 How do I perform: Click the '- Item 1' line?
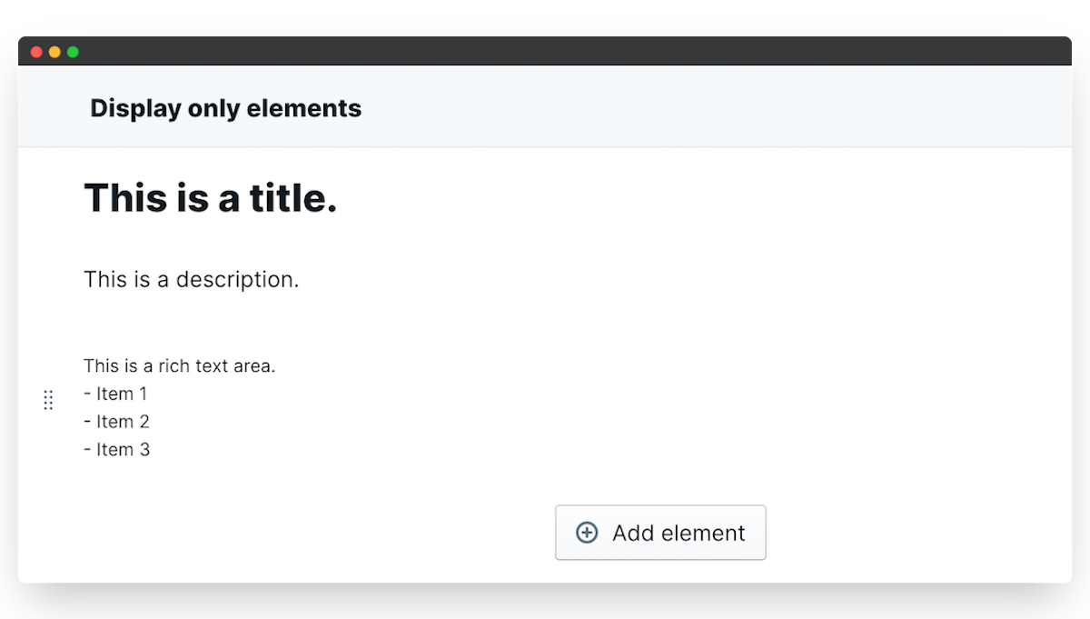pyautogui.click(x=115, y=394)
